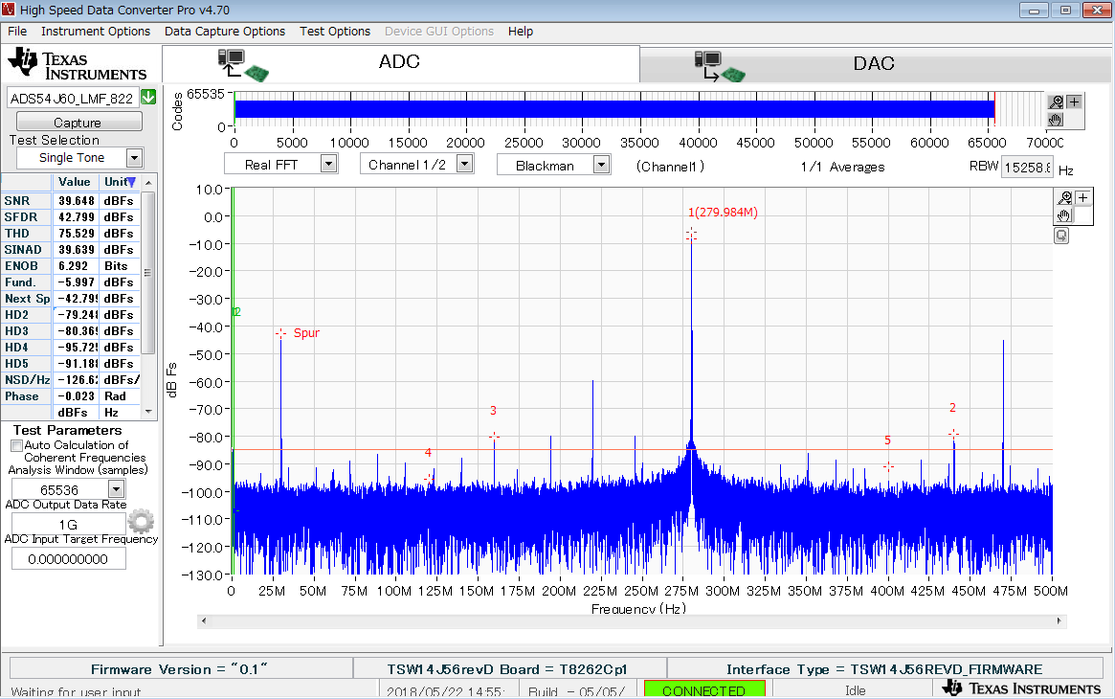Viewport: 1115px width, 699px height.
Task: Select the pan hand tool in FFT graph palette
Action: [1064, 214]
